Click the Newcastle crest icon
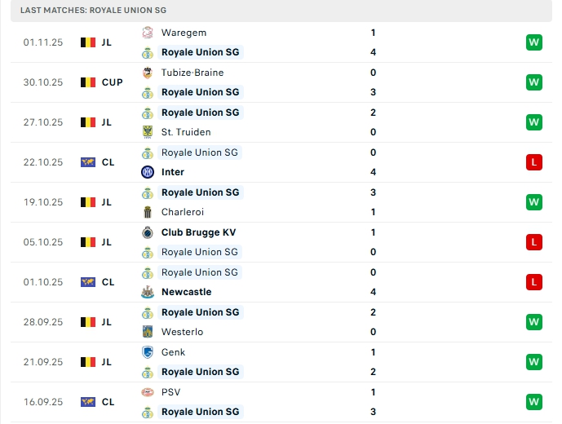The image size is (562, 424). tap(148, 292)
